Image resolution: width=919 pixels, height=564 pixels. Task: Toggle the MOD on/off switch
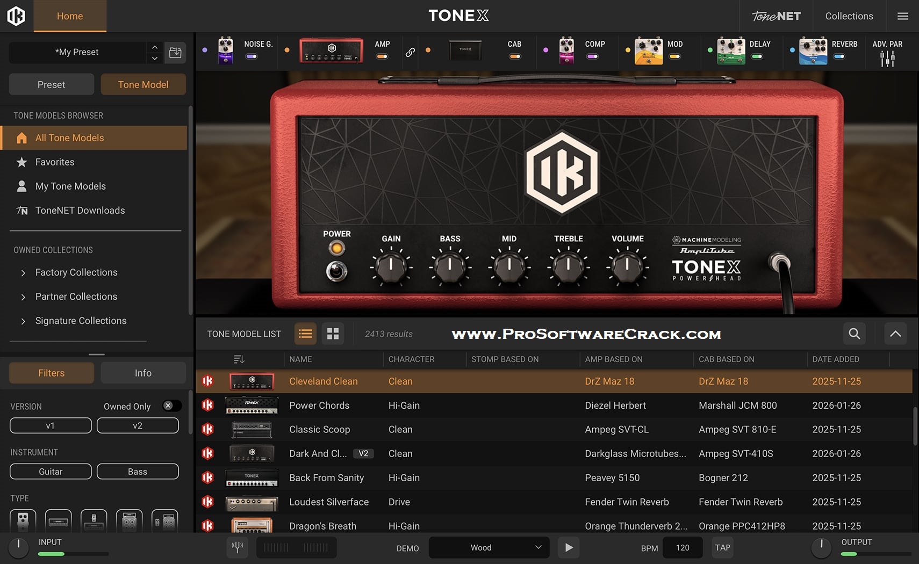[x=674, y=56]
